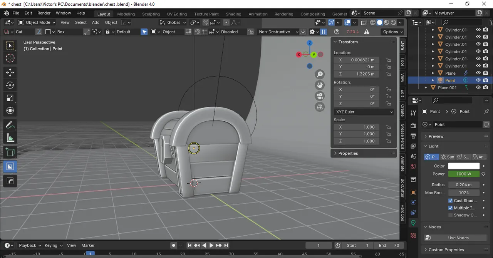Select the Select Box tool in toolbar
The height and width of the screenshot is (258, 493).
(10, 45)
